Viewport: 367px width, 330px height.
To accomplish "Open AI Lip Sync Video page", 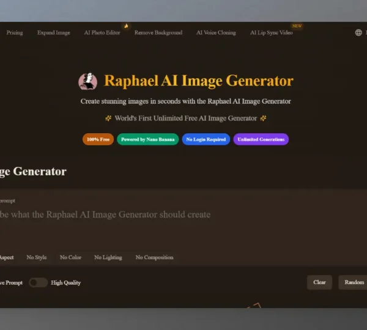I will coord(271,33).
